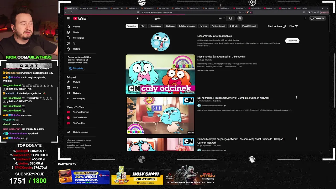Click the Niesamowity świat Gumballa channel name
Screen dimensions: 336x189
[213, 36]
